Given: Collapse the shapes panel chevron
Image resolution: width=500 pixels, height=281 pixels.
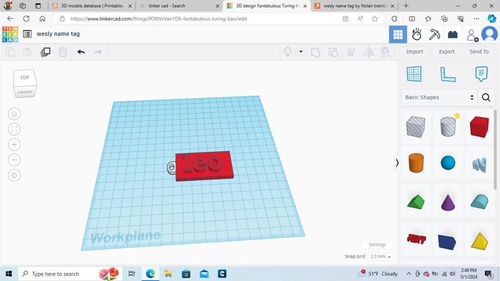Looking at the screenshot, I should [397, 163].
